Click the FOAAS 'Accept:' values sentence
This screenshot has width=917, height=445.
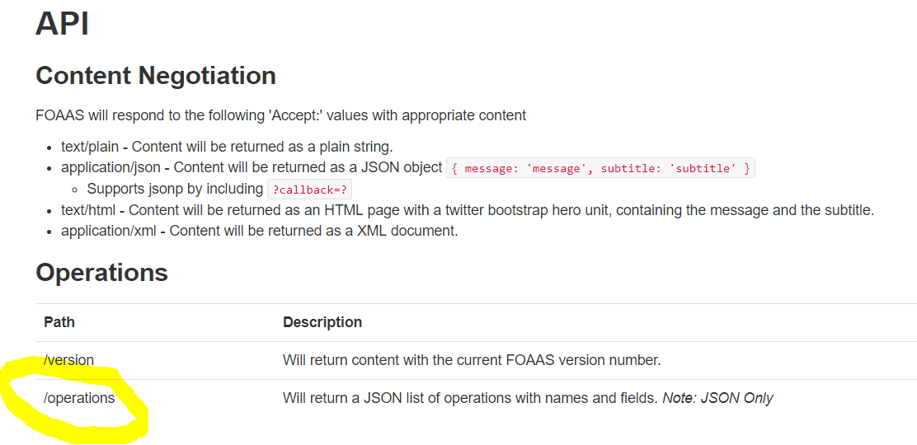pos(280,115)
